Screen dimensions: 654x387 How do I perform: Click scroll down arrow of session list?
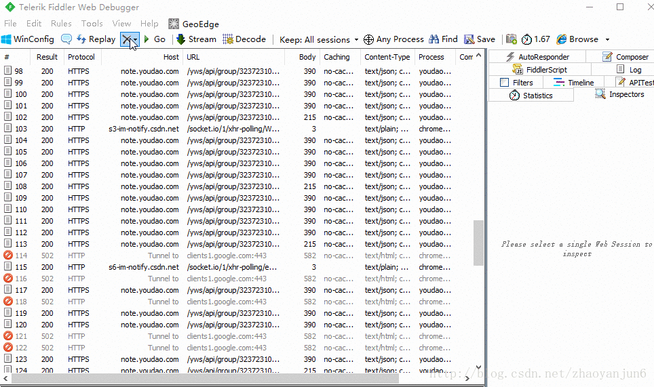pyautogui.click(x=479, y=368)
